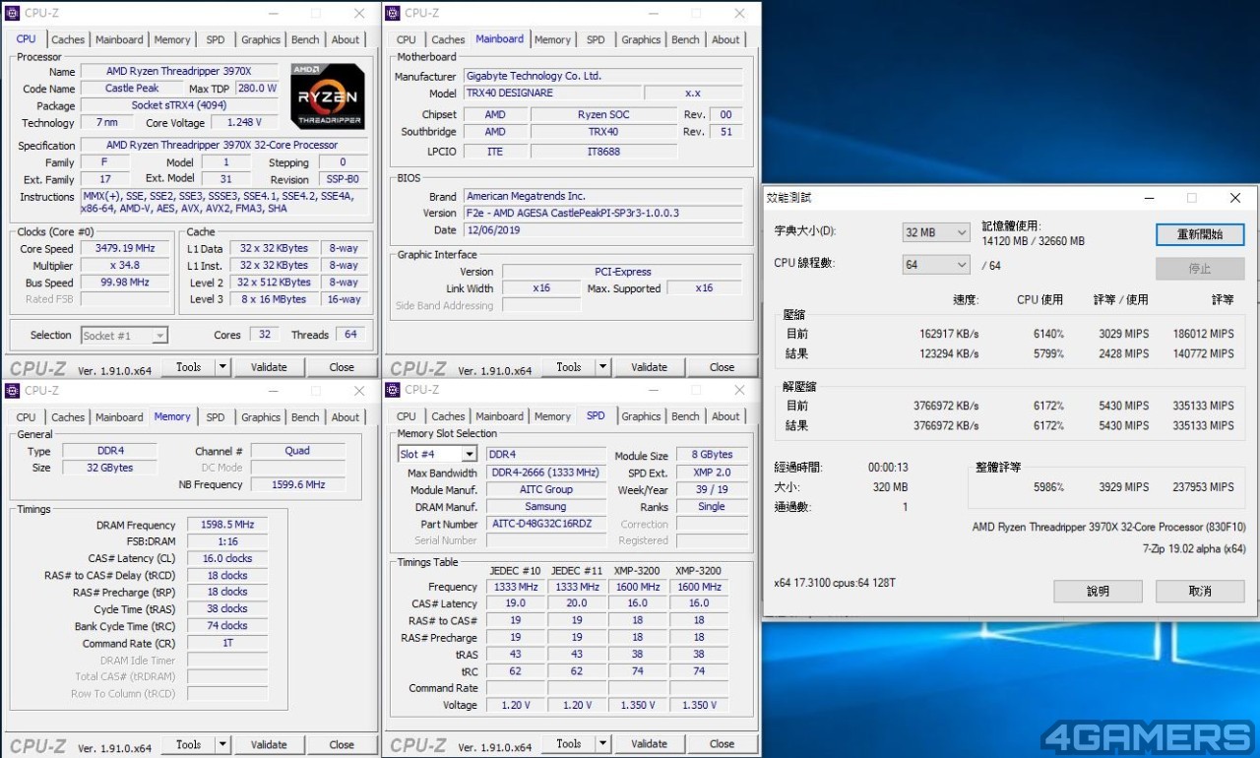The height and width of the screenshot is (758, 1260).
Task: Click Validate button in SPD window
Action: [649, 744]
